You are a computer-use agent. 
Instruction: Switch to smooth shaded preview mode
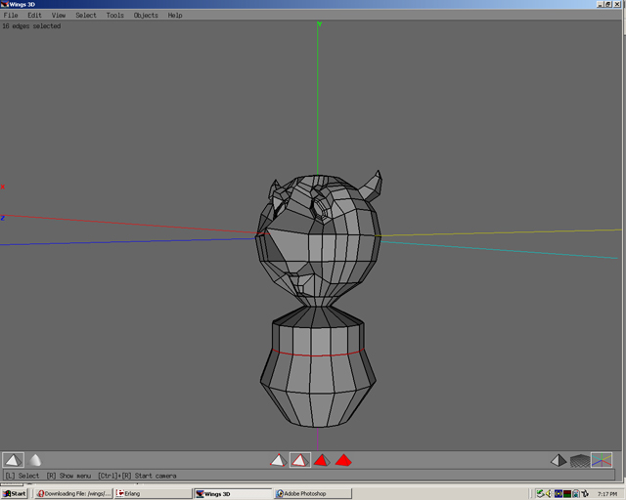click(35, 460)
